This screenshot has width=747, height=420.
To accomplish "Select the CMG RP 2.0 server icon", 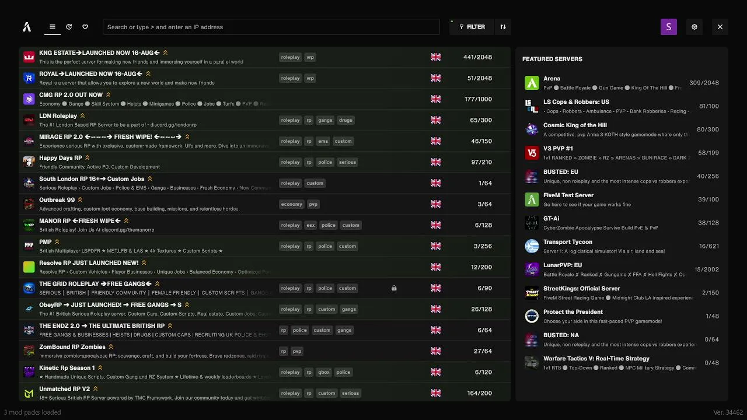I will click(x=29, y=99).
